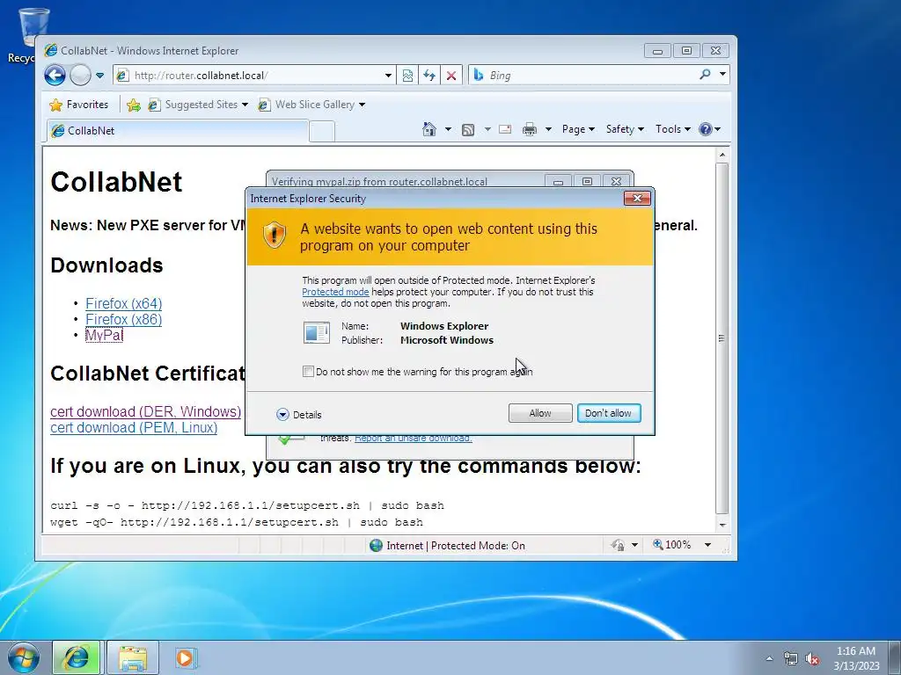Expand the zoom level dropdown arrow
The width and height of the screenshot is (901, 675).
point(708,545)
